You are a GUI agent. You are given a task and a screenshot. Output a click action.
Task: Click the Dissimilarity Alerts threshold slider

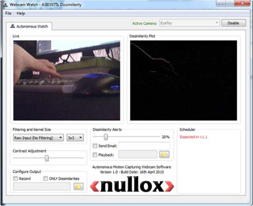[x=106, y=137]
